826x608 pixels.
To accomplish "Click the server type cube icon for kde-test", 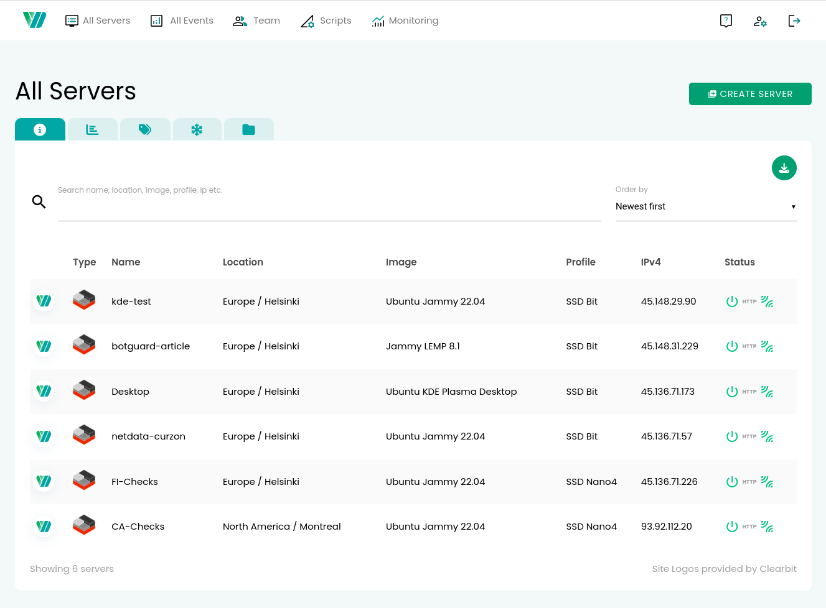I will pyautogui.click(x=84, y=300).
